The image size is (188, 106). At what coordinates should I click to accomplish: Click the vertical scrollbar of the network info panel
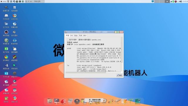click(x=122, y=50)
